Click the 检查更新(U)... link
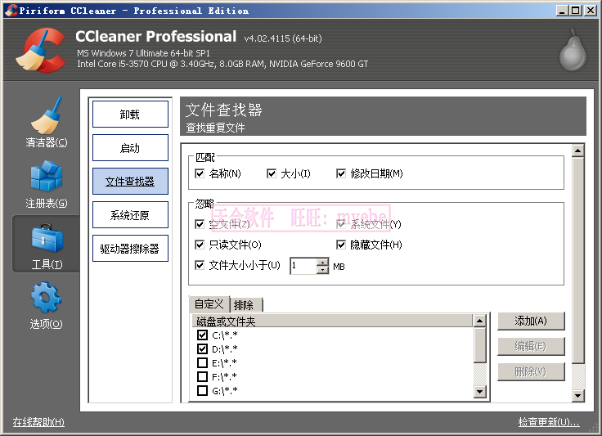The image size is (602, 436). (549, 422)
